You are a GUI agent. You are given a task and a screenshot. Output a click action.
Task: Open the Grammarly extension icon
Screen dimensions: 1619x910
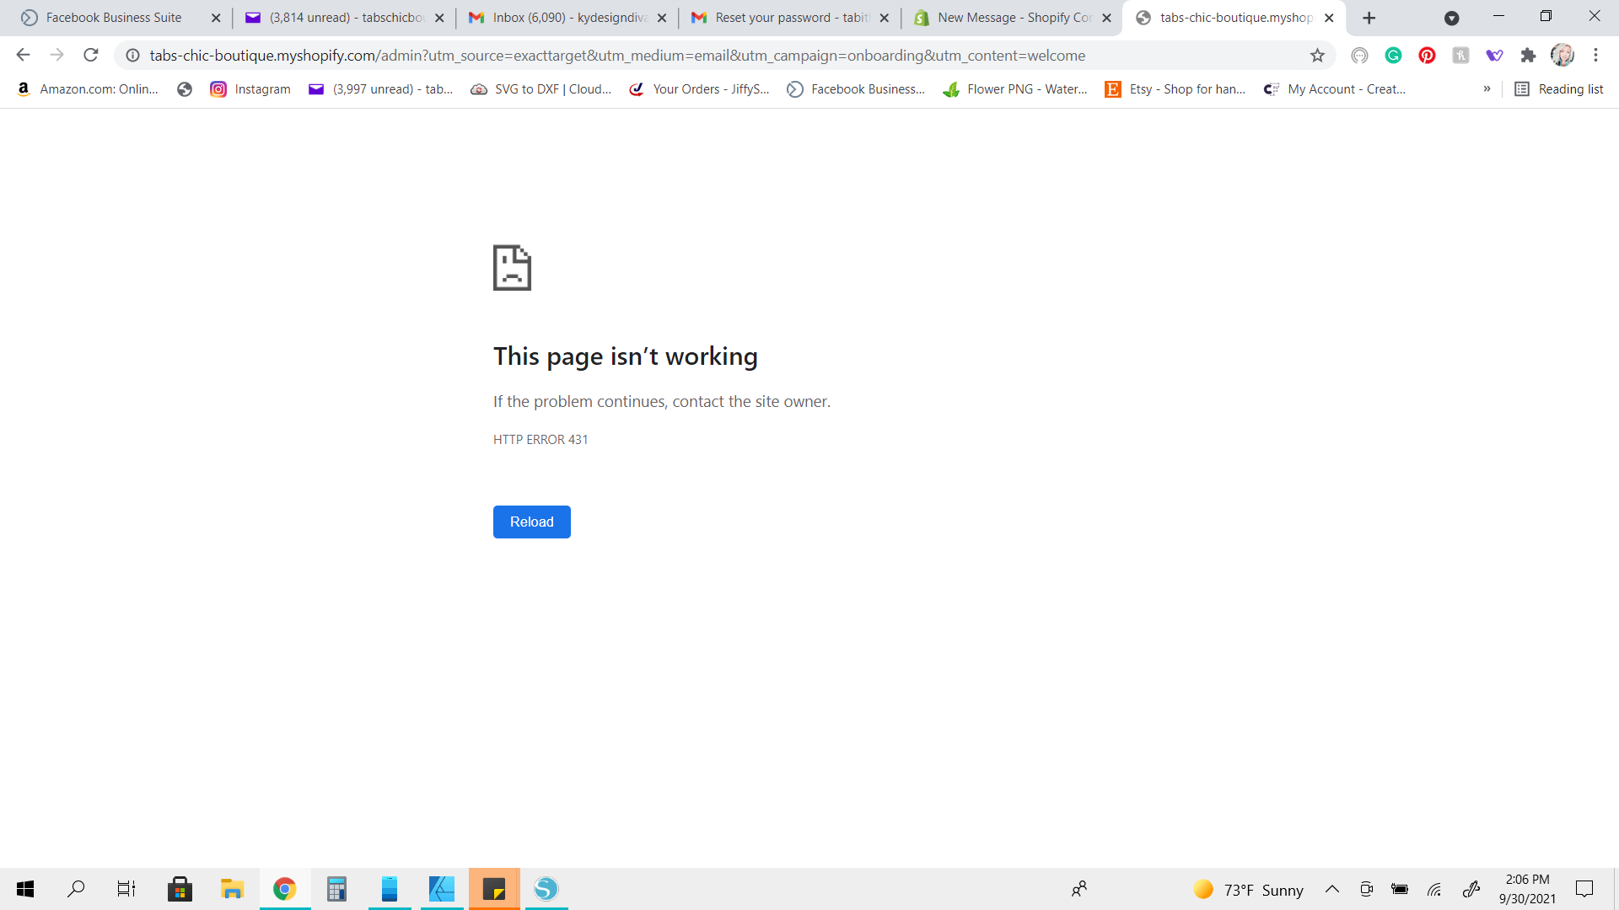tap(1393, 56)
